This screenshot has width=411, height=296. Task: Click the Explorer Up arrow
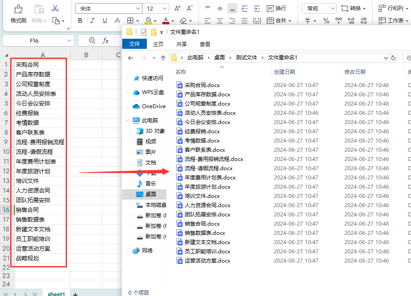(x=163, y=58)
